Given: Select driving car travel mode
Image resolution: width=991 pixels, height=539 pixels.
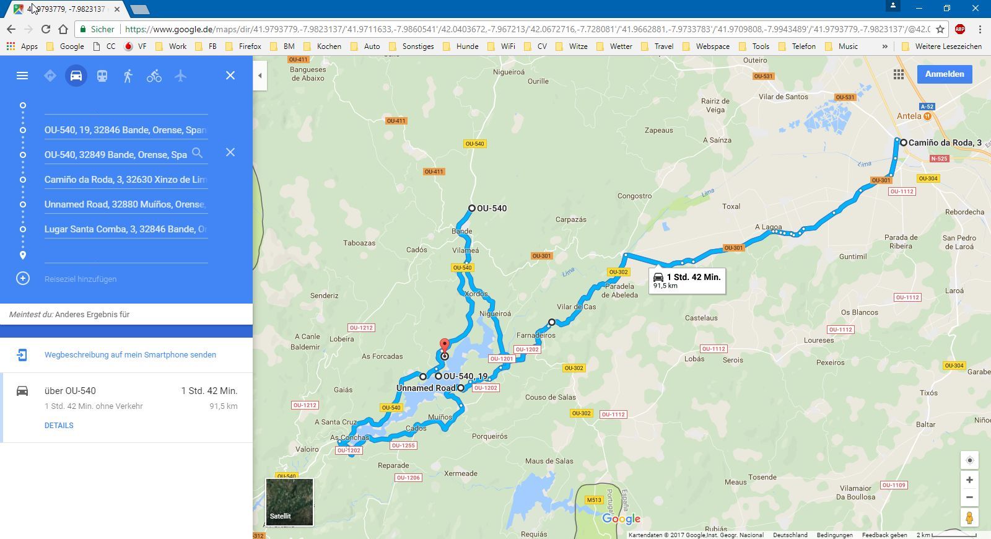Looking at the screenshot, I should click(76, 76).
